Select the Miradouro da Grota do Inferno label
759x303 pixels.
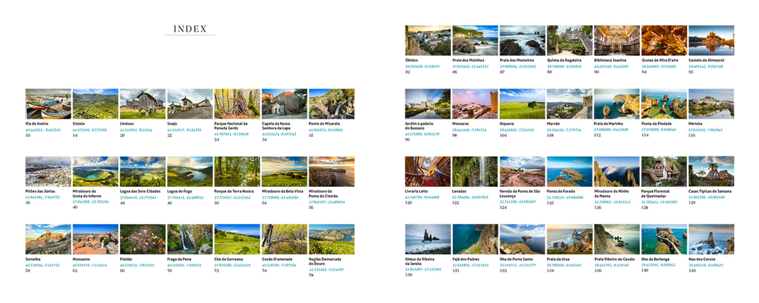pyautogui.click(x=87, y=194)
